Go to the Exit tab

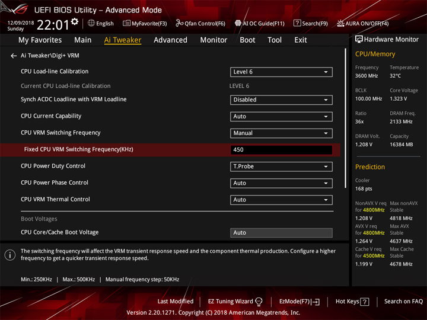[300, 40]
